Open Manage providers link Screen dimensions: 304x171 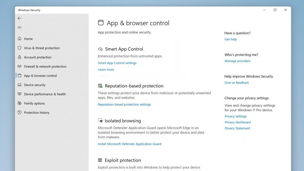pos(237,61)
